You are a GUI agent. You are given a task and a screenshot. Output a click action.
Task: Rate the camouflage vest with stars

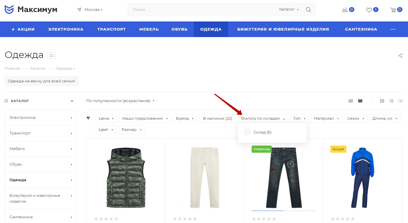[106, 219]
